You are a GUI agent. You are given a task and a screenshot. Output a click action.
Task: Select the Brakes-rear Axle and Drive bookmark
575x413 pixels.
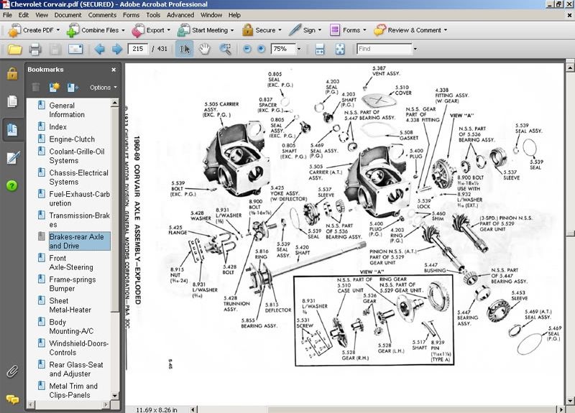[x=79, y=241]
